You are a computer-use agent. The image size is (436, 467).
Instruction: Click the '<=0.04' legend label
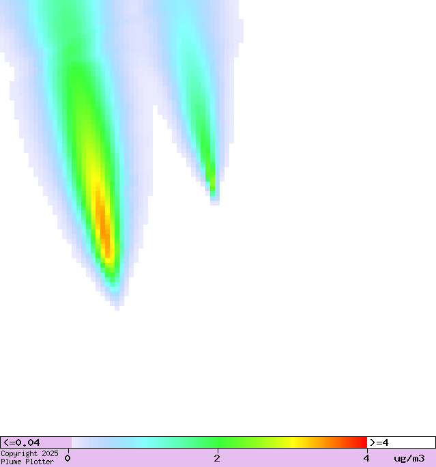point(22,442)
